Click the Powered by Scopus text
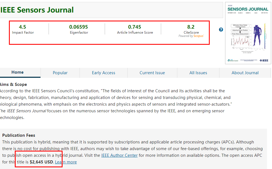 (191, 36)
